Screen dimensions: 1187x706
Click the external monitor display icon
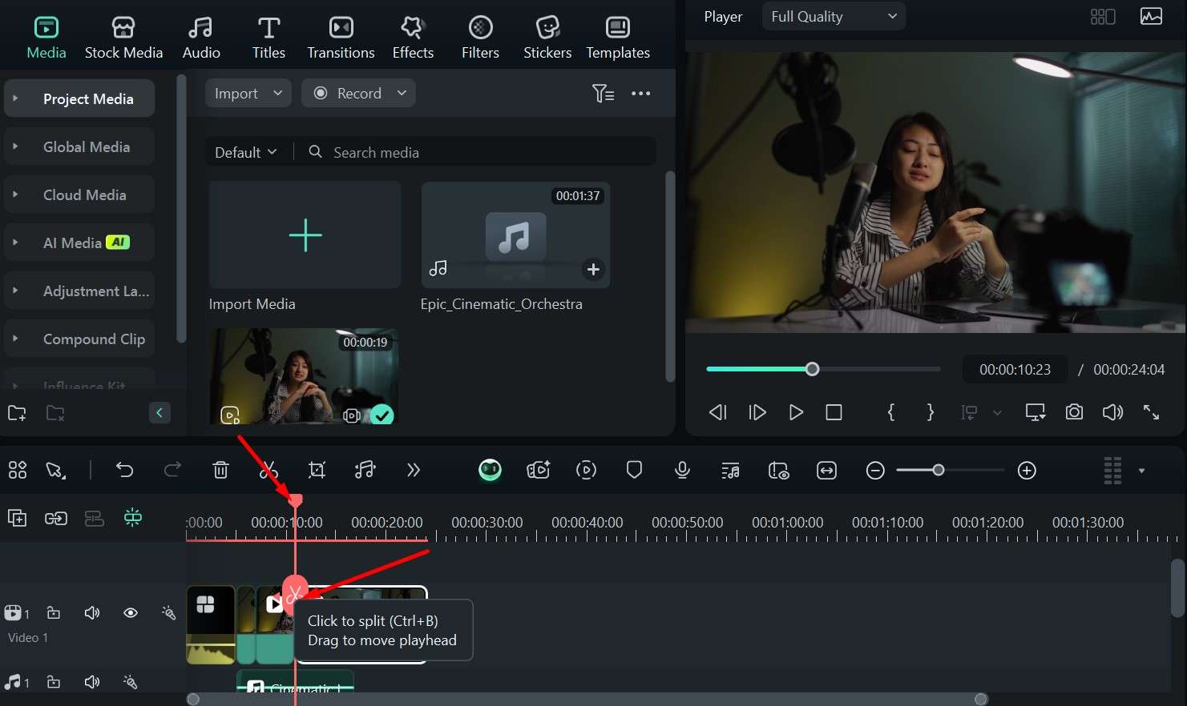[1036, 412]
